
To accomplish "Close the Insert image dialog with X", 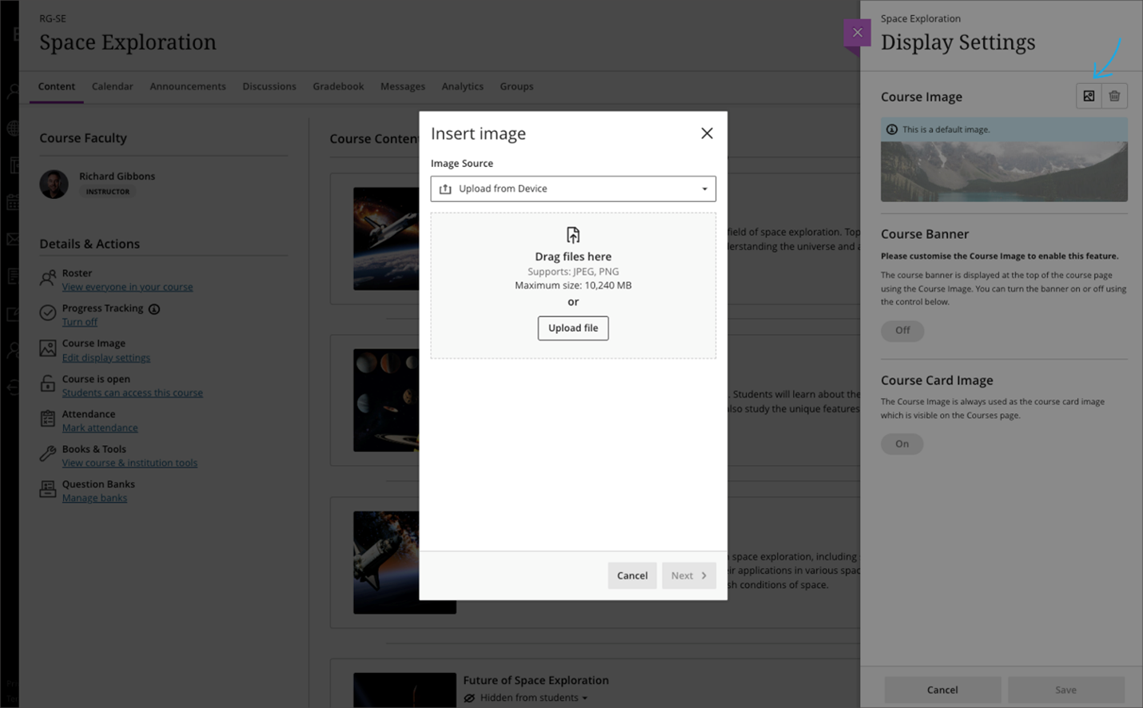I will tap(707, 133).
